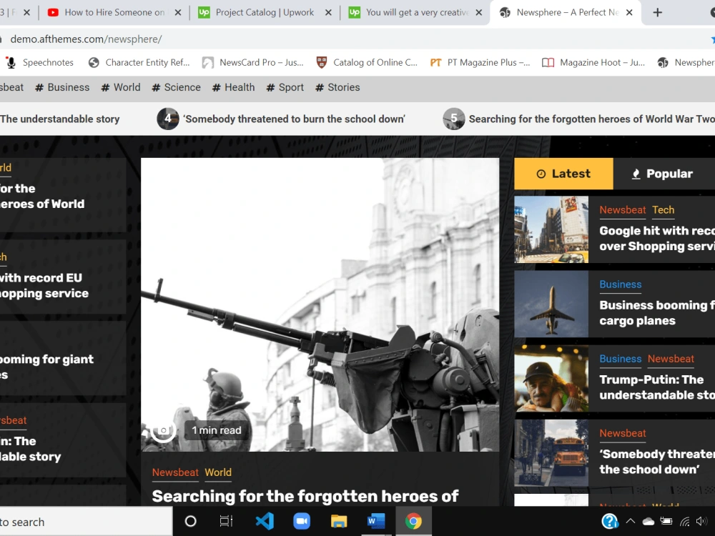Open the Character Entity Ref bookmark
This screenshot has width=715, height=536.
point(139,62)
